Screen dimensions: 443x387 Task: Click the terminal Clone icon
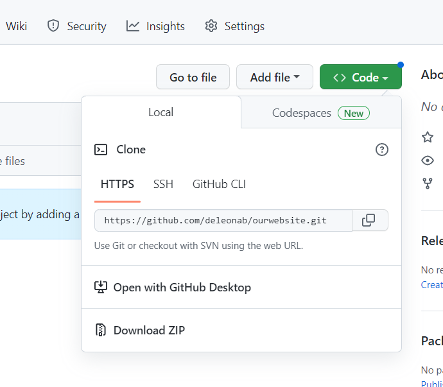[x=101, y=150]
